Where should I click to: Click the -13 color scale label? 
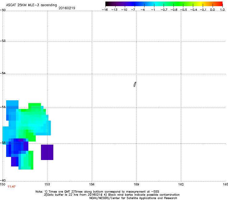coord(114,10)
